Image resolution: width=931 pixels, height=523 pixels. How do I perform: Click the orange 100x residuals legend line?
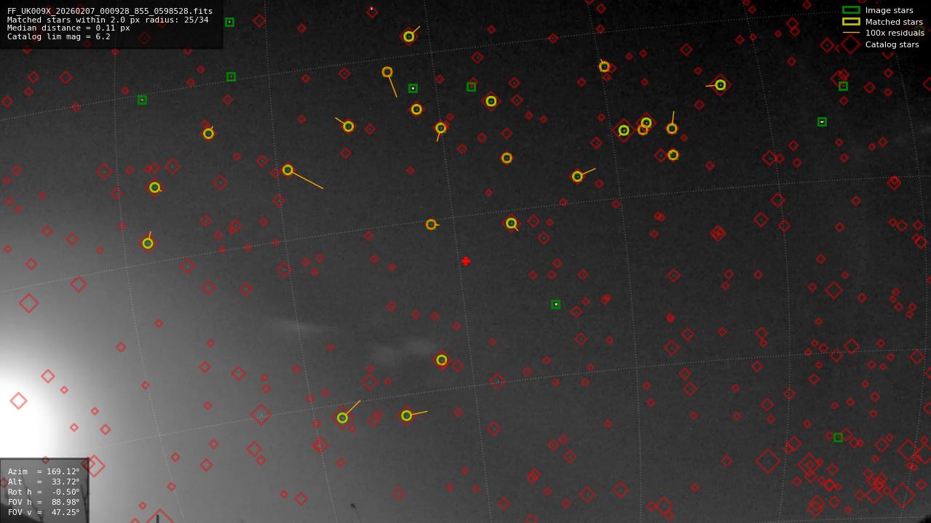(851, 33)
